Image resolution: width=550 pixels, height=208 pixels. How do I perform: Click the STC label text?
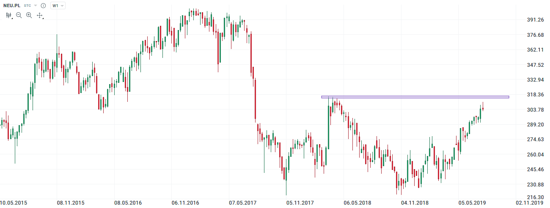pyautogui.click(x=28, y=6)
